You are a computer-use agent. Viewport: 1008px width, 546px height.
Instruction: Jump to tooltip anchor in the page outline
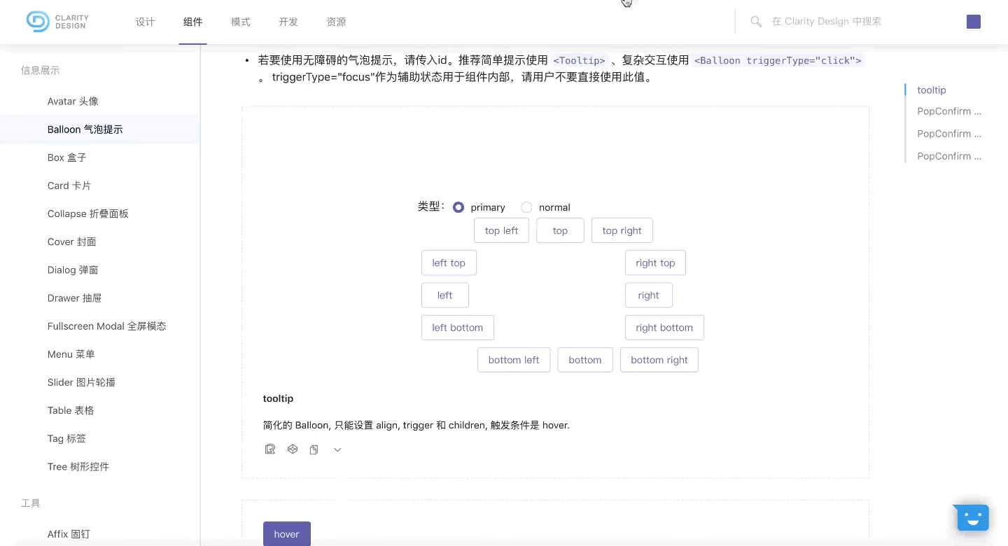pos(931,90)
